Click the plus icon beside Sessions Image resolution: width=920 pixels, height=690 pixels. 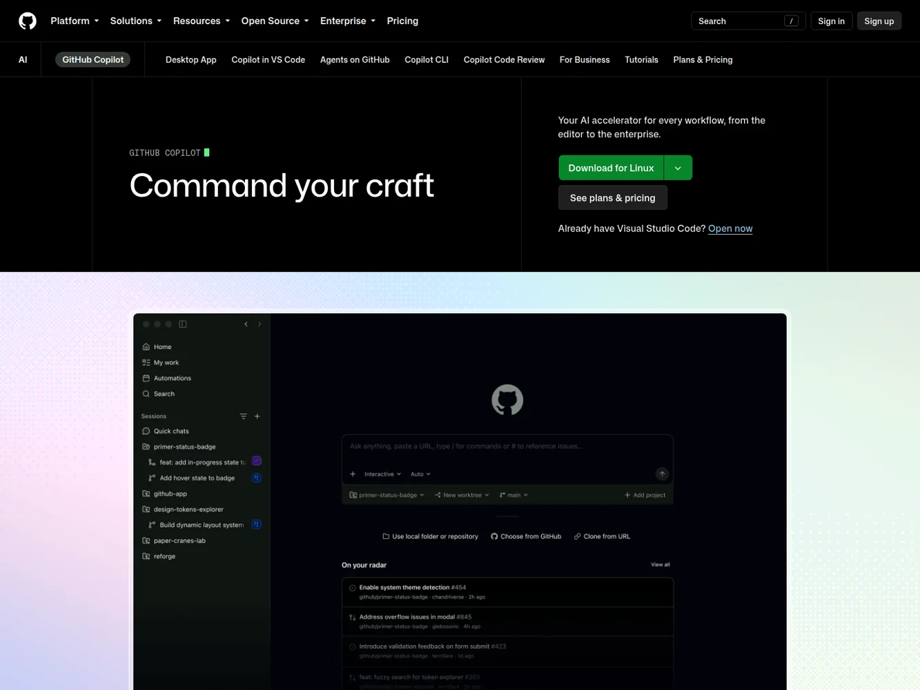point(257,416)
